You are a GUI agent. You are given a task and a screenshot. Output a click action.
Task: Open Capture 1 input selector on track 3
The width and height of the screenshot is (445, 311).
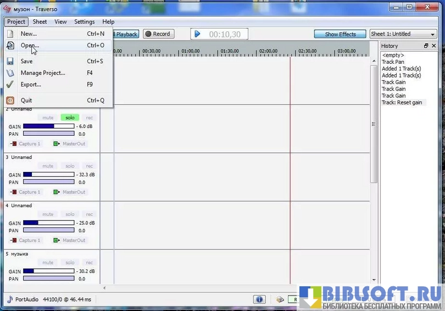point(25,192)
